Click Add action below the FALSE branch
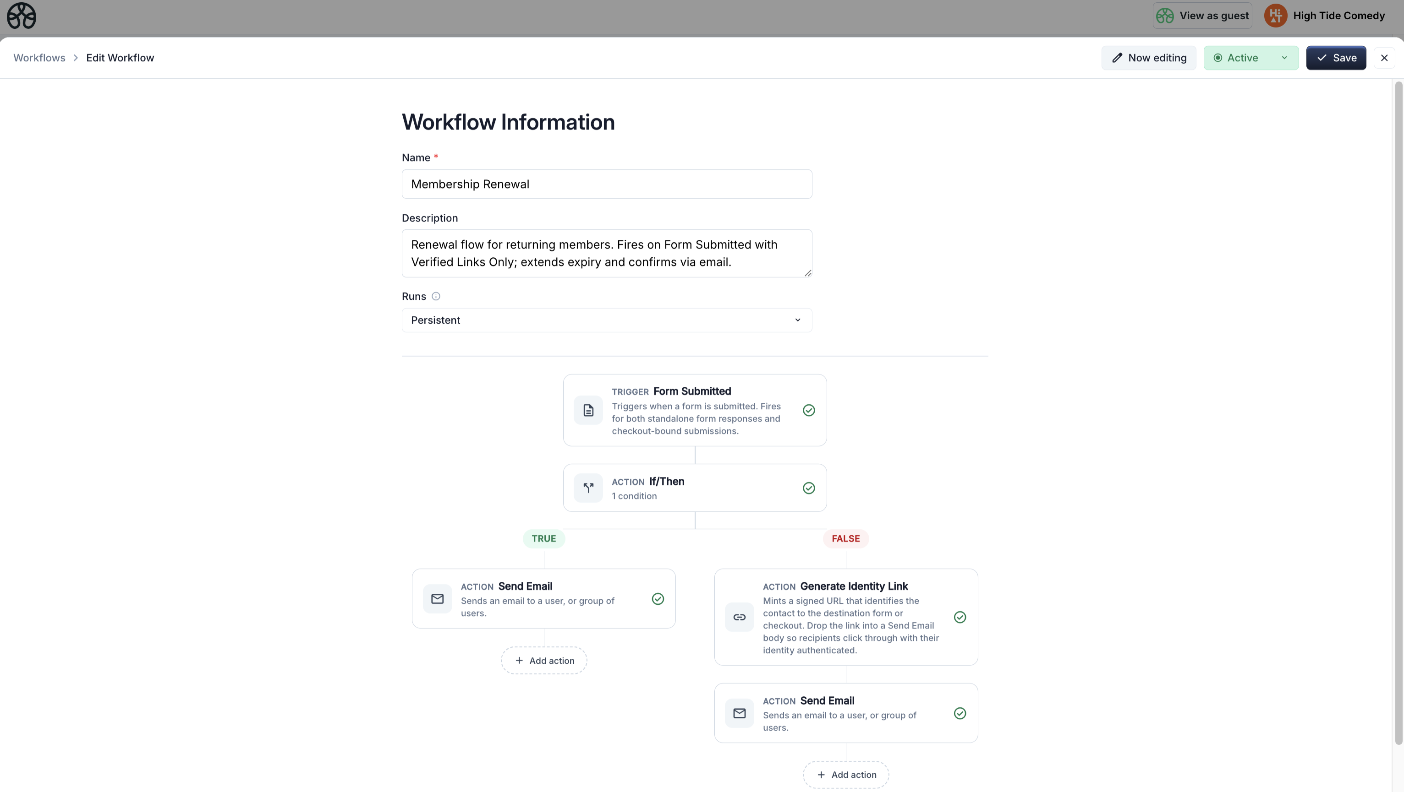Image resolution: width=1404 pixels, height=792 pixels. 846,775
